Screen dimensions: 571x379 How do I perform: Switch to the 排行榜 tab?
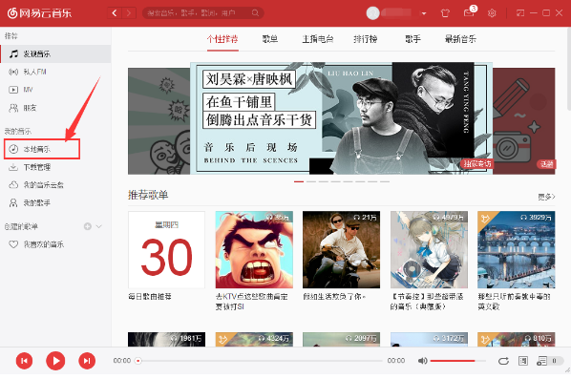point(366,39)
